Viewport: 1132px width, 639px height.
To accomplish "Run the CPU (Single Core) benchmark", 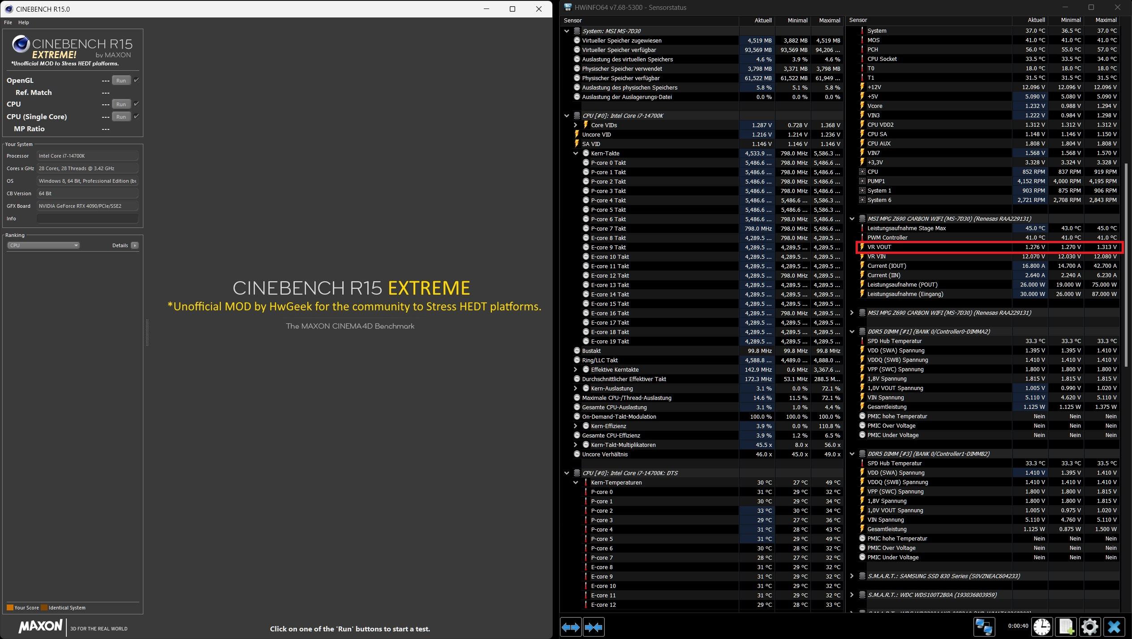I will click(x=121, y=117).
